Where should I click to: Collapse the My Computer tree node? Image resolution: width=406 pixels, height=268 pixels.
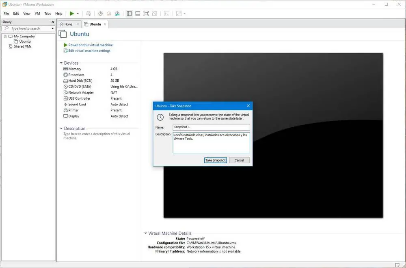coord(5,37)
